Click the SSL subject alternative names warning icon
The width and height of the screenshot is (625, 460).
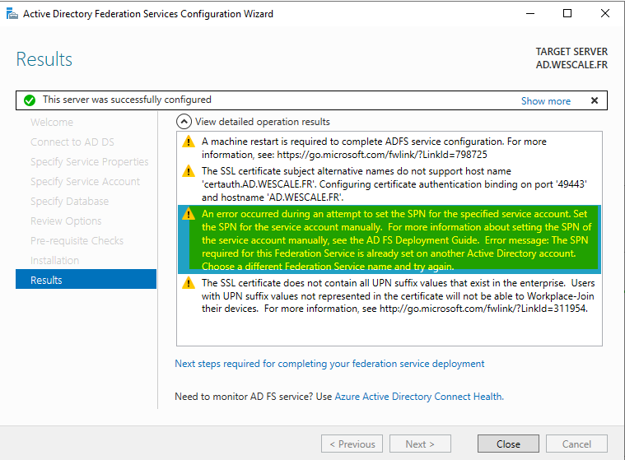pyautogui.click(x=188, y=171)
